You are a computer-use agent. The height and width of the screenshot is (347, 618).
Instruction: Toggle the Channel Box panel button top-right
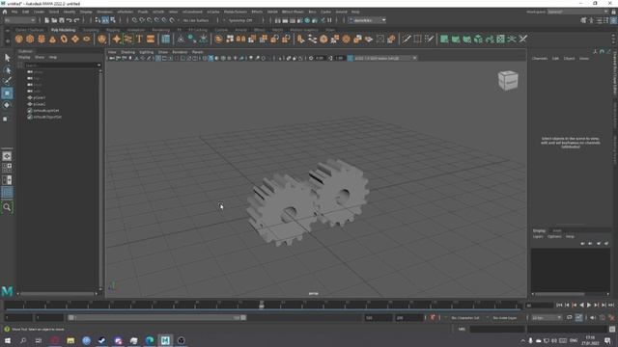(x=613, y=20)
